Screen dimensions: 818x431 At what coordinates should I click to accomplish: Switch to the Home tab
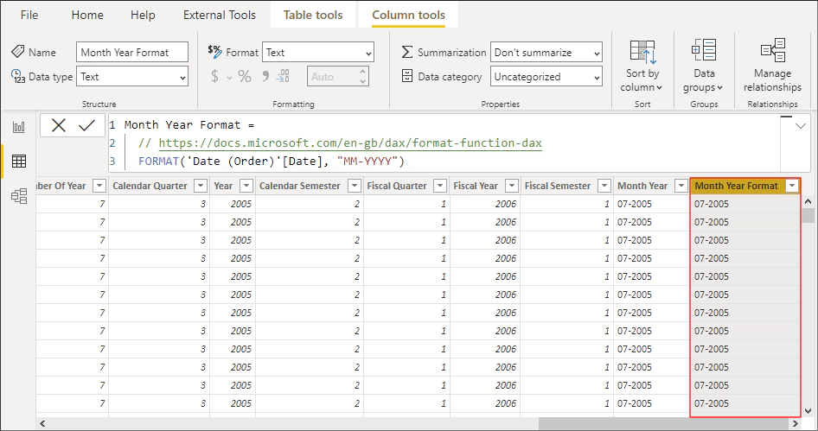pos(87,15)
